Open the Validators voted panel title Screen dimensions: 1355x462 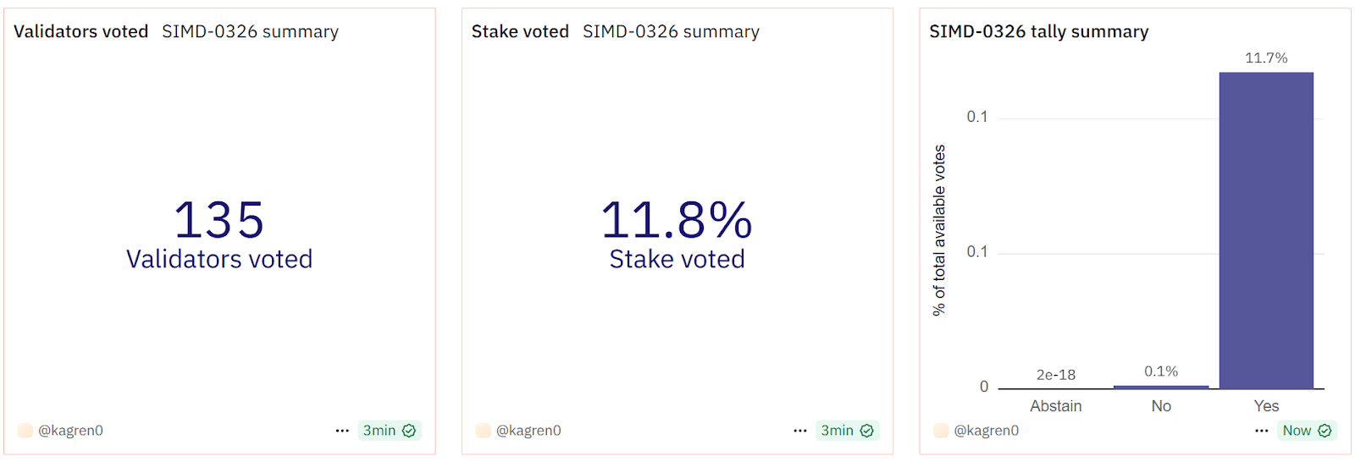[81, 32]
